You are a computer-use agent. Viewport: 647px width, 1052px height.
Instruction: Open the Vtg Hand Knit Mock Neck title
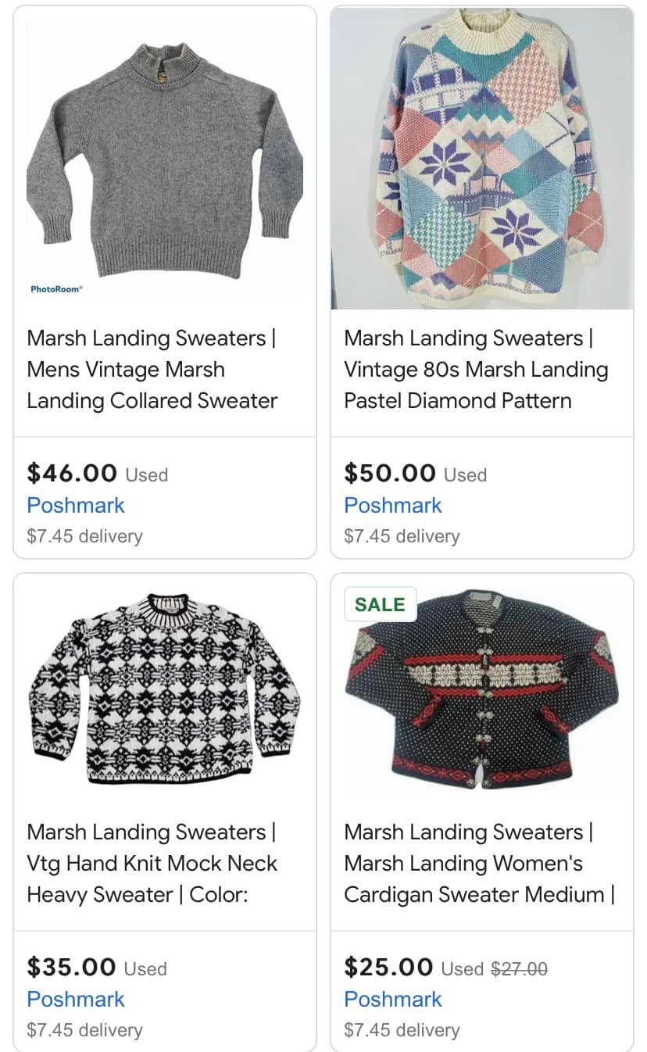(x=152, y=863)
